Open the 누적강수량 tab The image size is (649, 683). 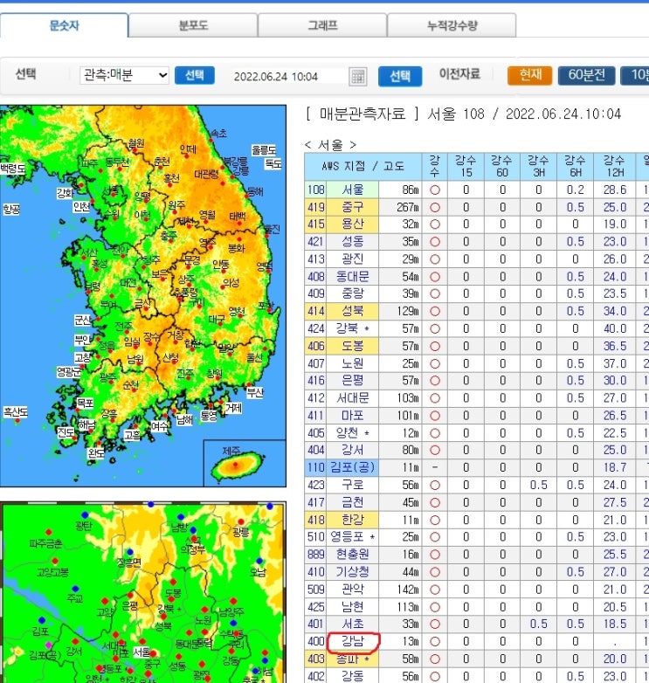pos(452,25)
